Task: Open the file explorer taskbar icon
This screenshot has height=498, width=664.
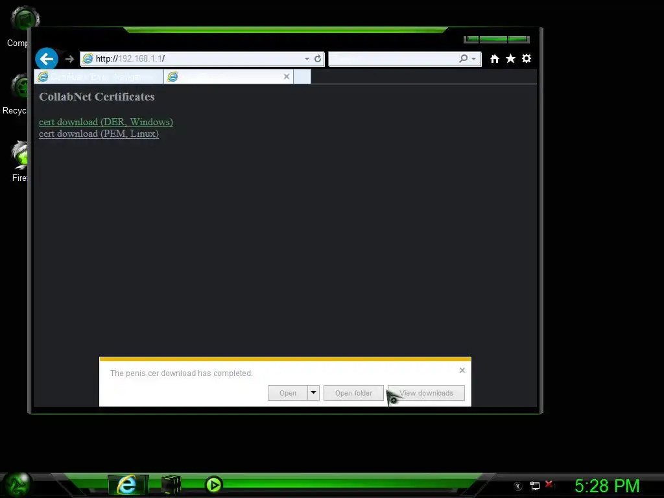Action: [171, 485]
